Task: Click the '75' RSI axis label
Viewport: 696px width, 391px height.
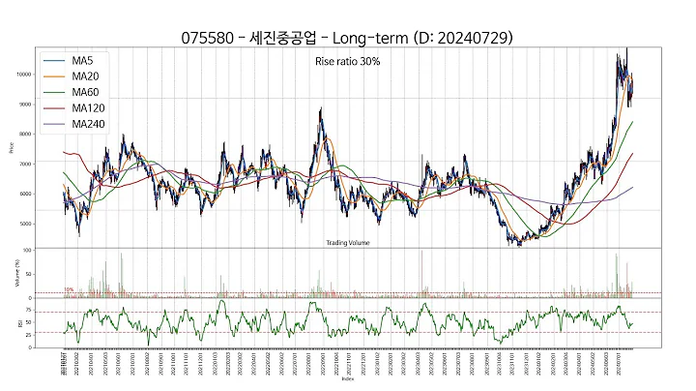Action: coord(28,310)
